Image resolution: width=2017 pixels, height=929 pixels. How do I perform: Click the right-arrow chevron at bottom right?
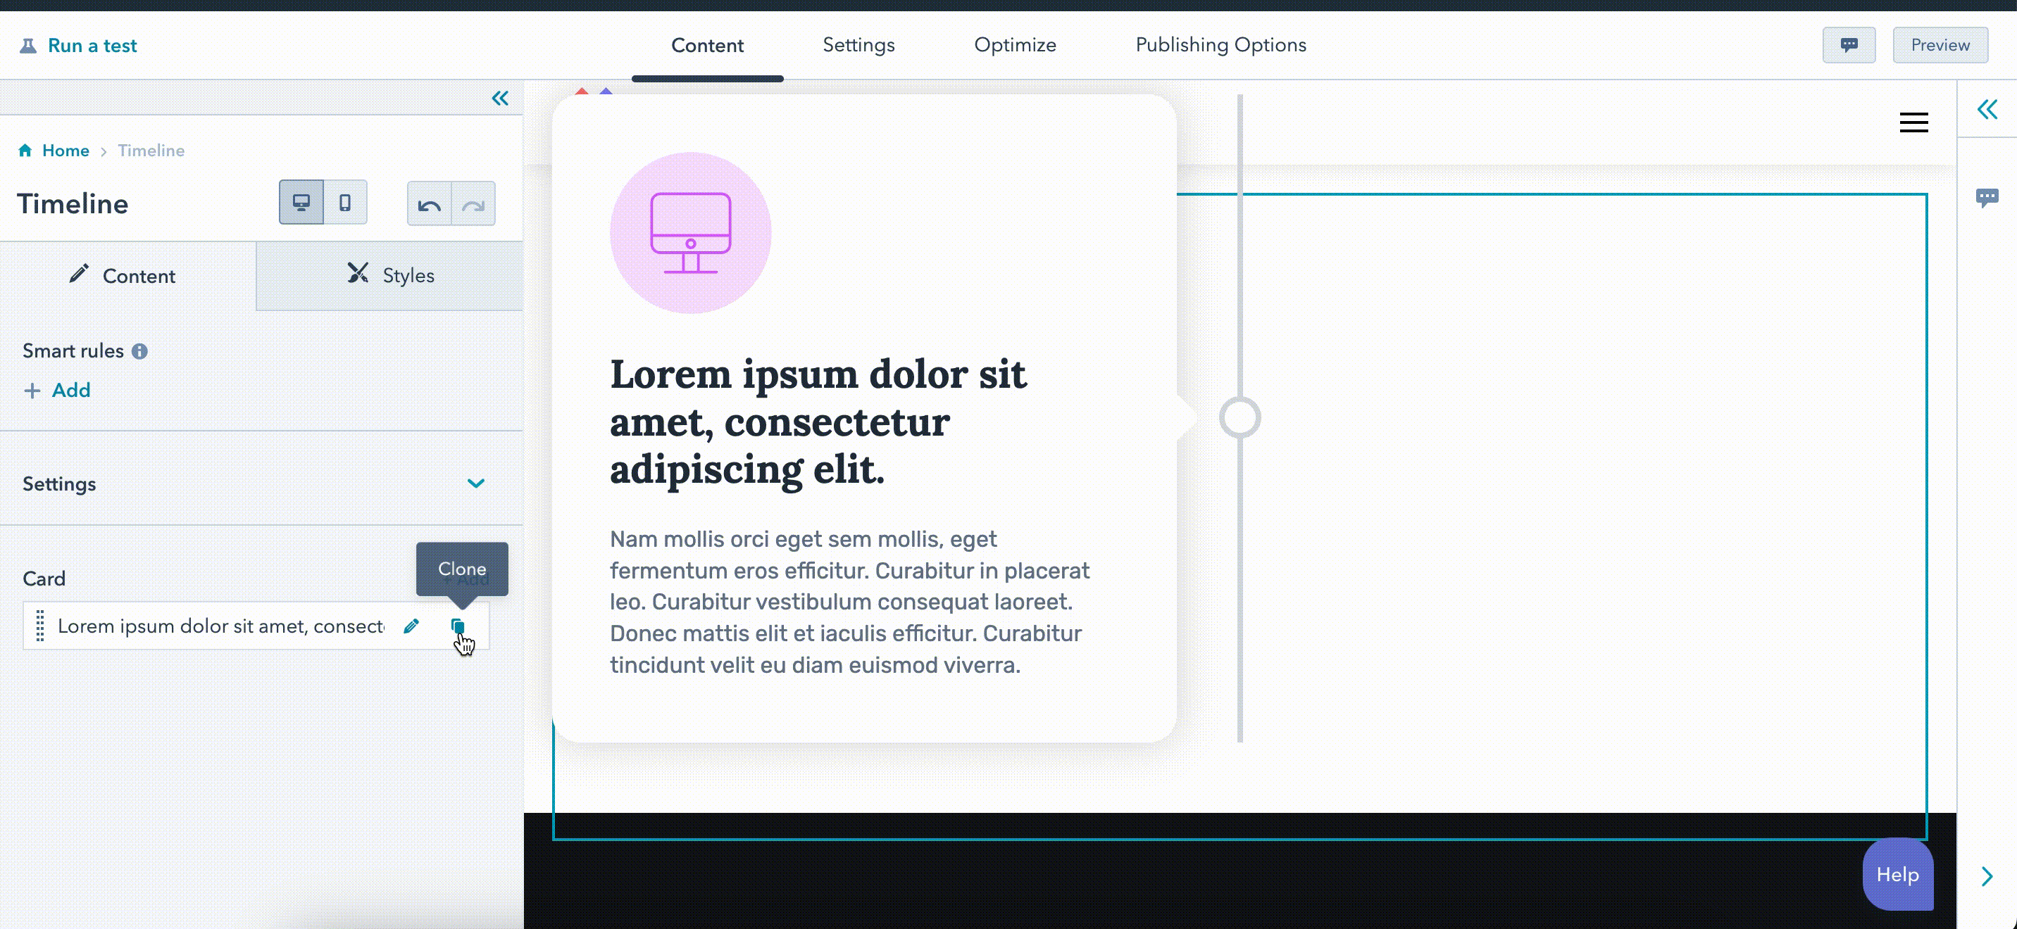pyautogui.click(x=1987, y=876)
